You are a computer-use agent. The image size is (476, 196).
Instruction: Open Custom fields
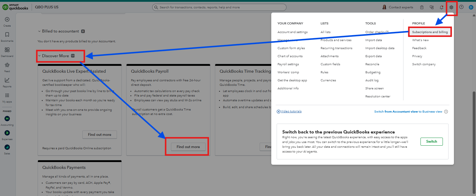coord(330,64)
